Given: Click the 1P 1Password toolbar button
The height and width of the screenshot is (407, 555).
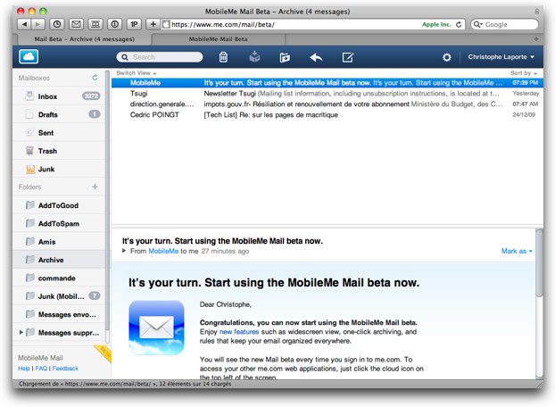Looking at the screenshot, I should [134, 24].
